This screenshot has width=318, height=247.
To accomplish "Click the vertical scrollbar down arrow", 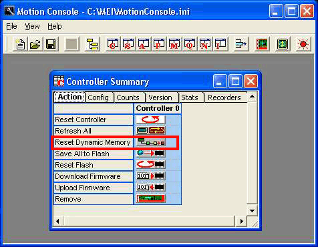I will 252,211.
